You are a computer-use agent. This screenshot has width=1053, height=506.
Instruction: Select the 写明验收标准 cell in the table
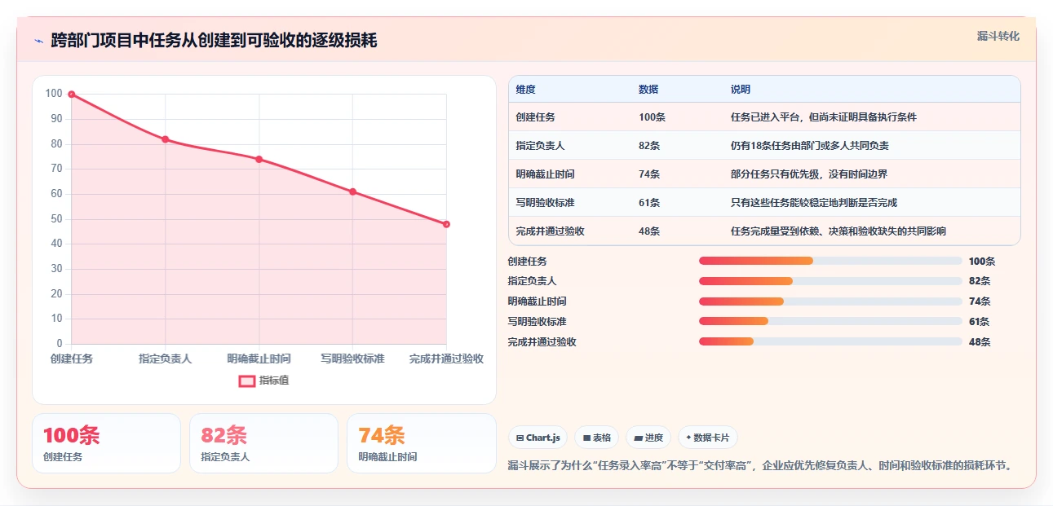[x=546, y=203]
